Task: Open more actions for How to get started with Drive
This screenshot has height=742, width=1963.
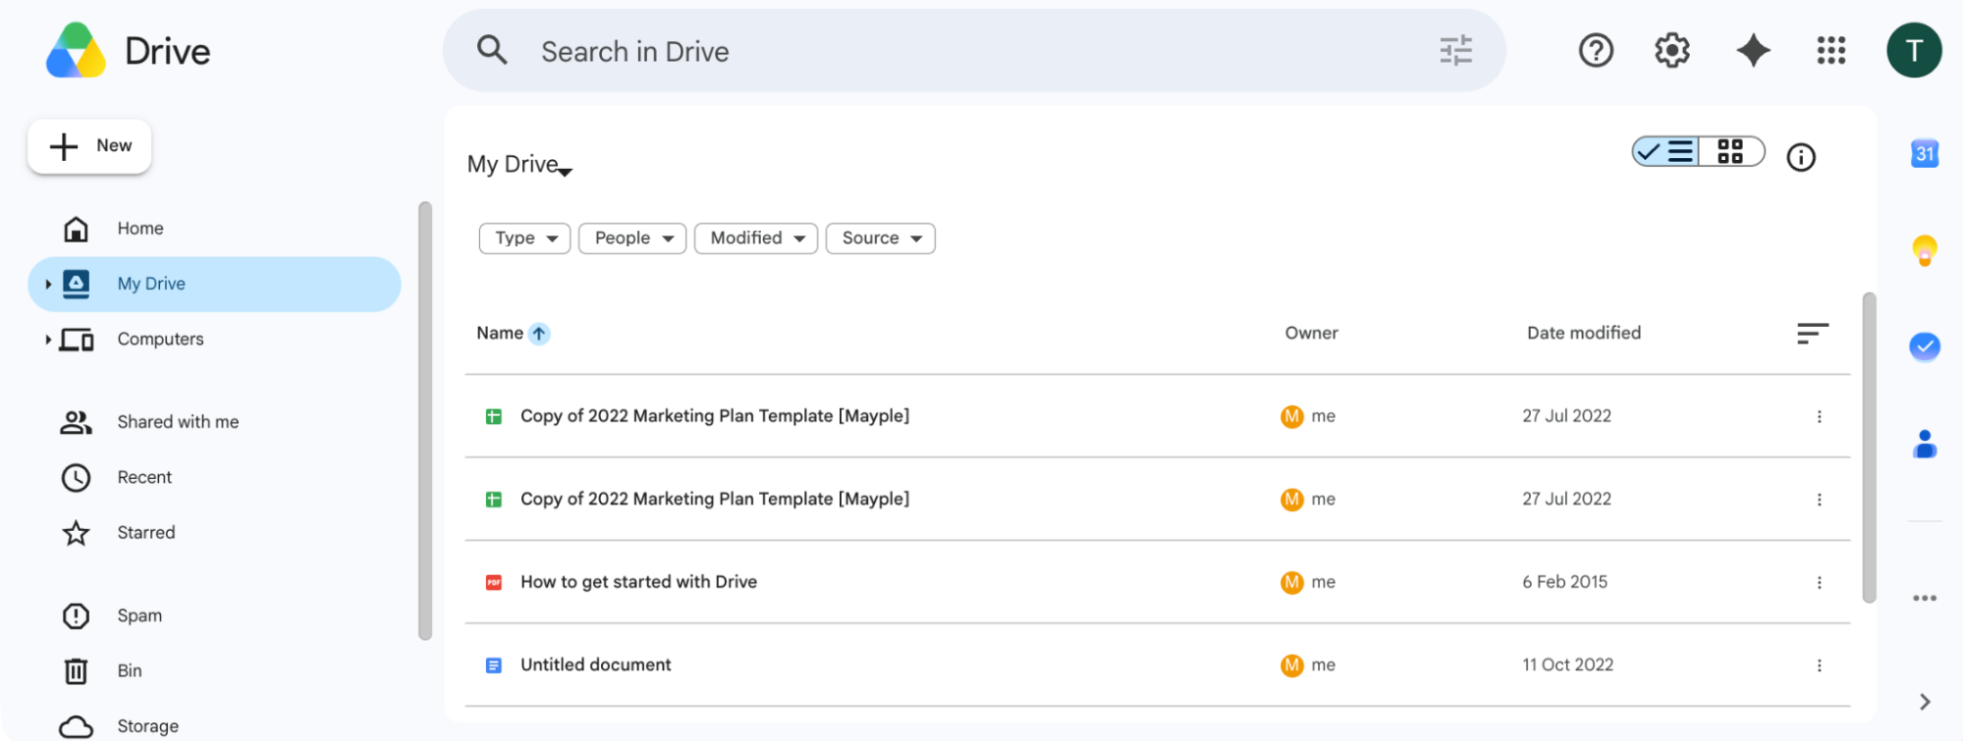Action: pos(1819,582)
